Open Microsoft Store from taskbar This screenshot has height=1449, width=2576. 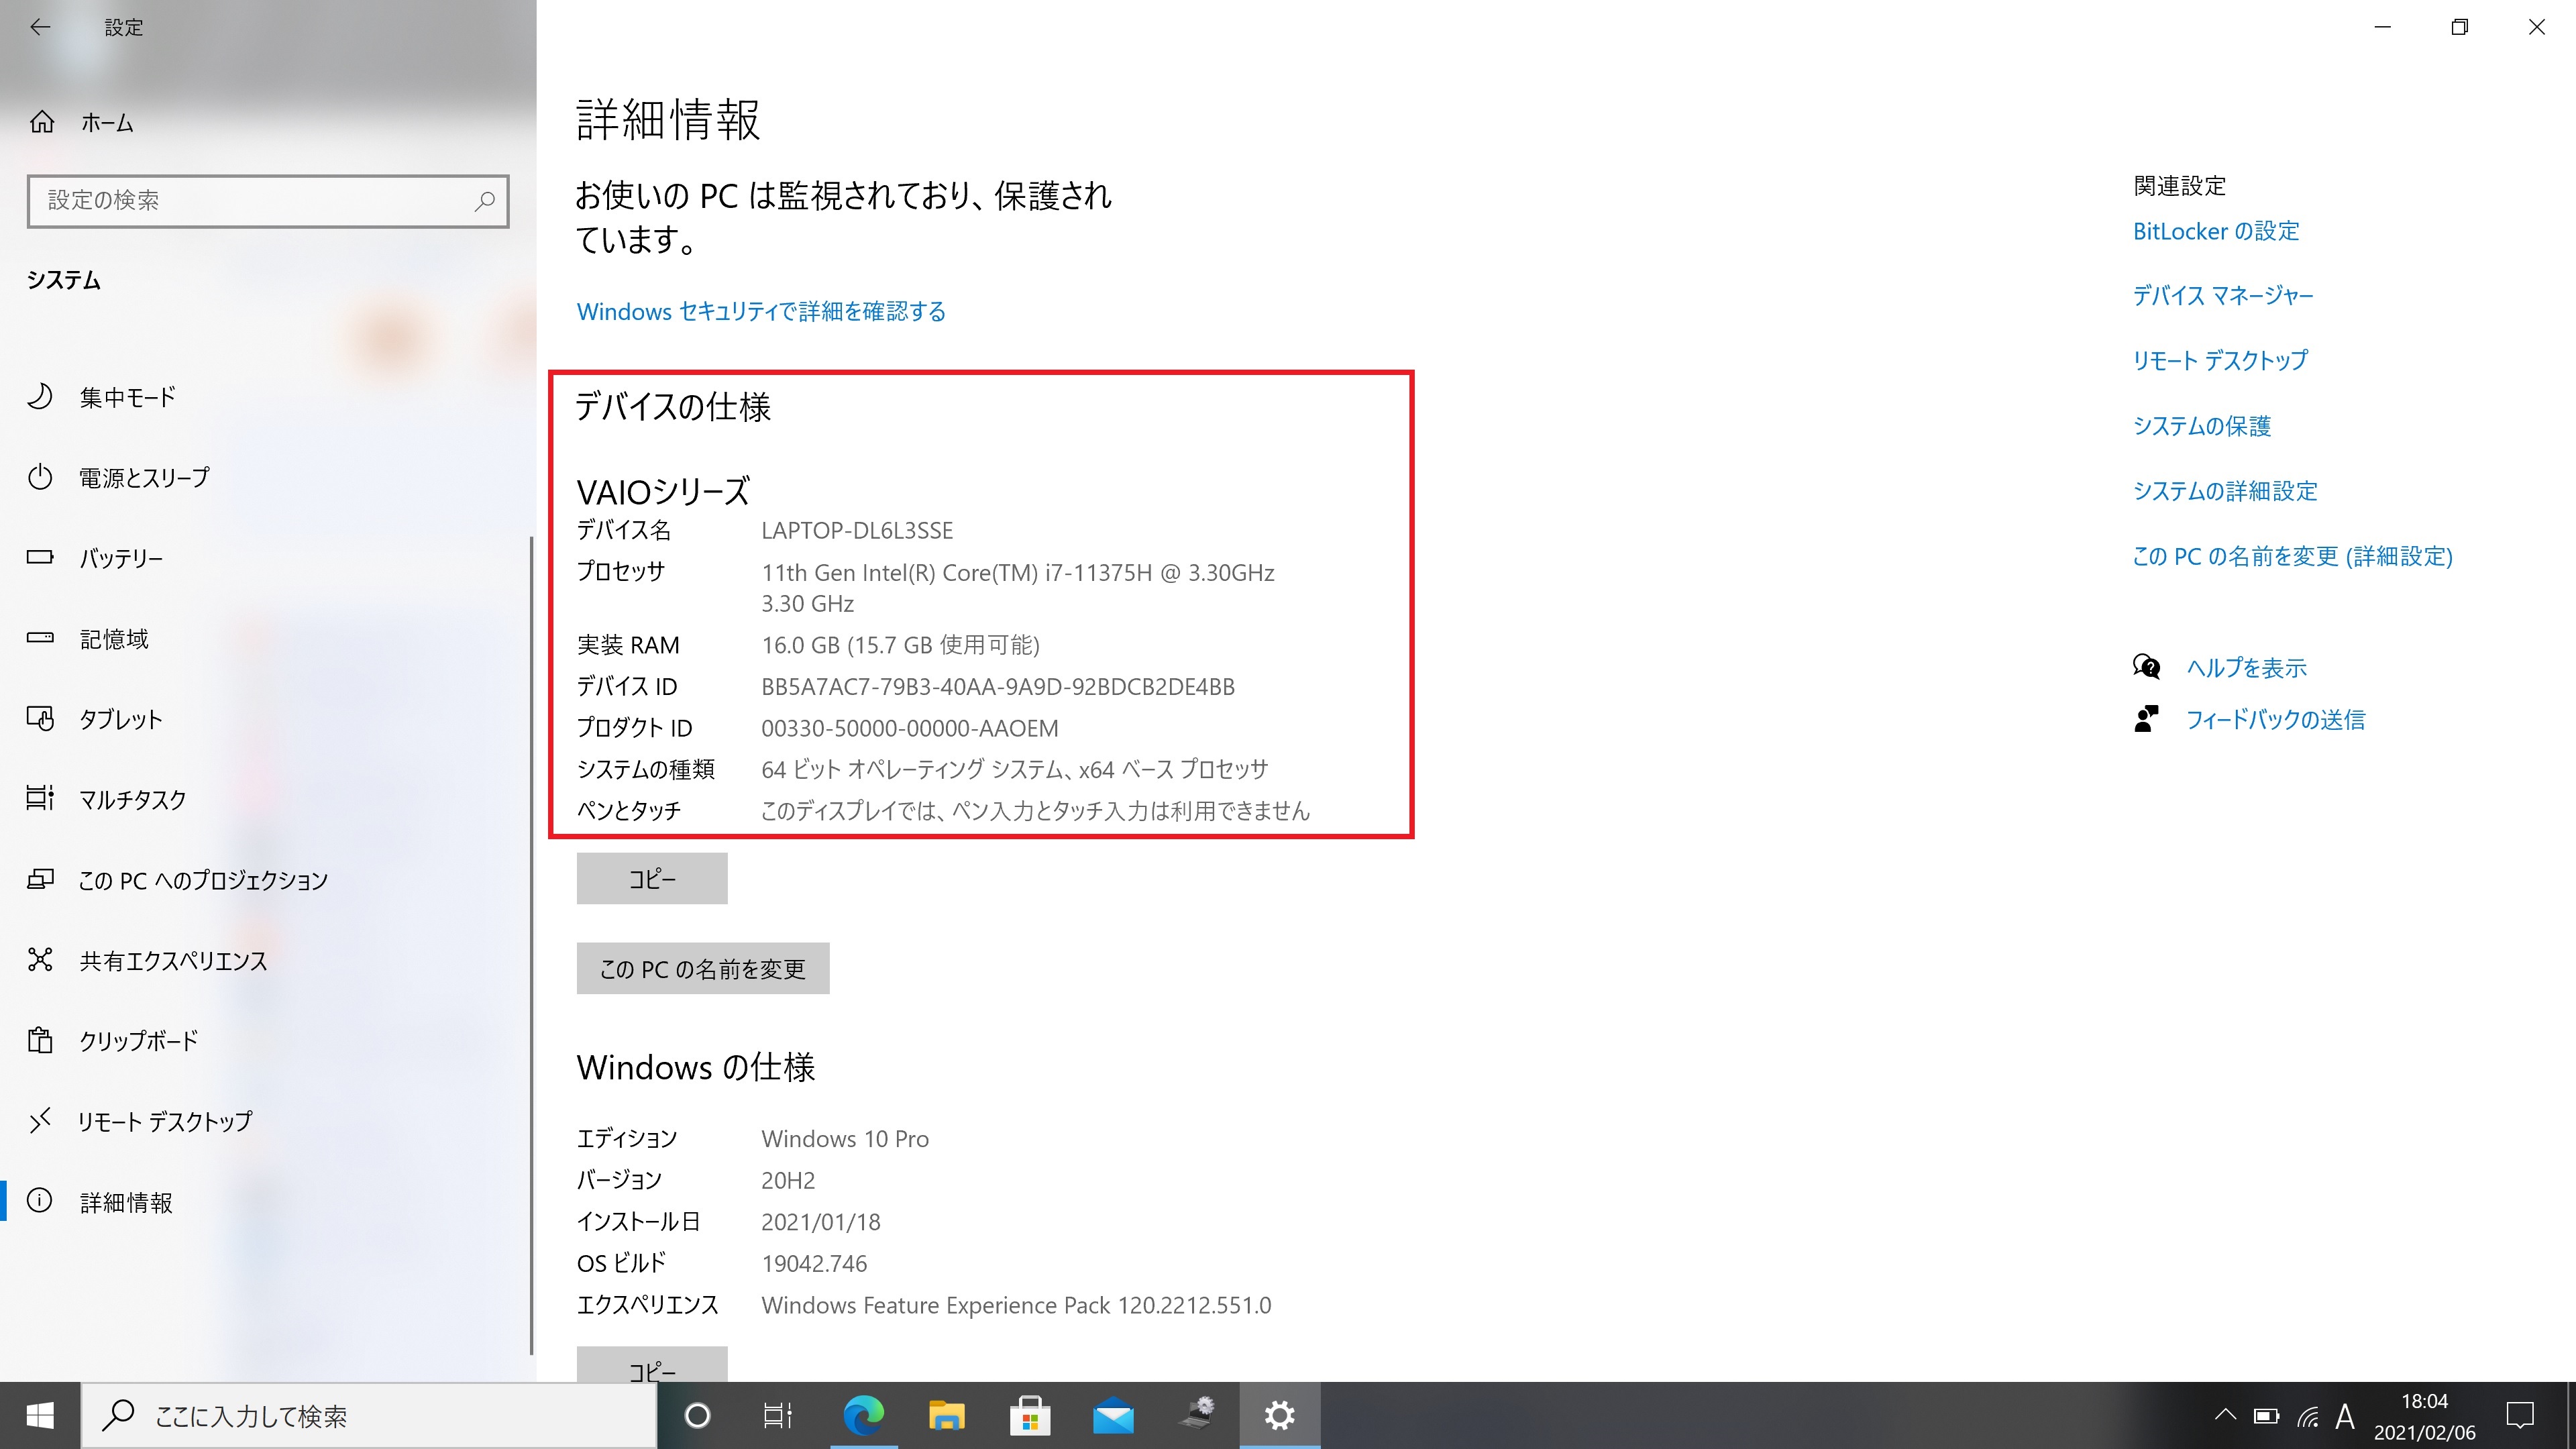[x=1030, y=1416]
